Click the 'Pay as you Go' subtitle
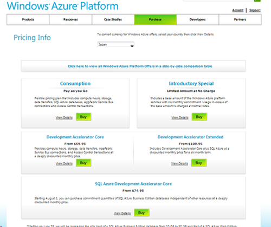This screenshot has width=271, height=227. [75, 91]
